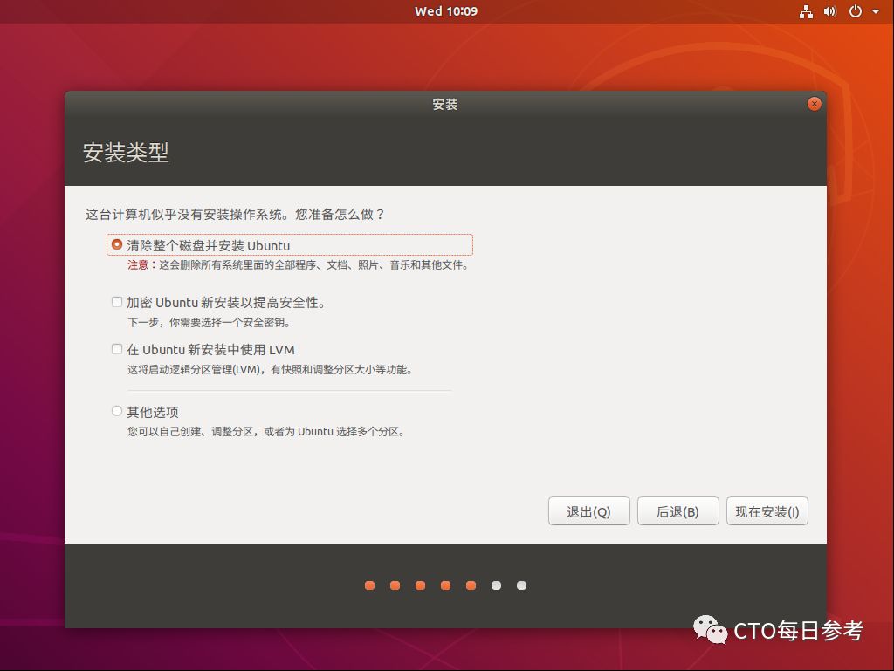Viewport: 894px width, 671px height.
Task: Open the calendar via the Wed 10:09 clock
Action: [445, 11]
